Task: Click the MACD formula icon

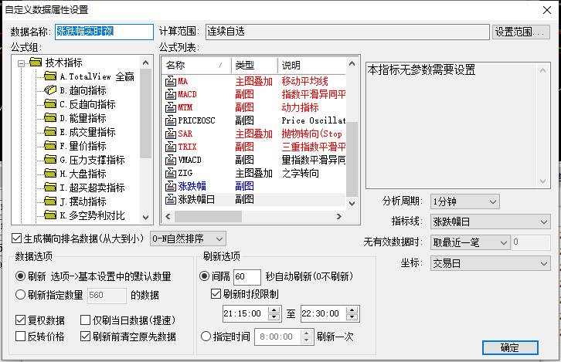Action: point(171,94)
